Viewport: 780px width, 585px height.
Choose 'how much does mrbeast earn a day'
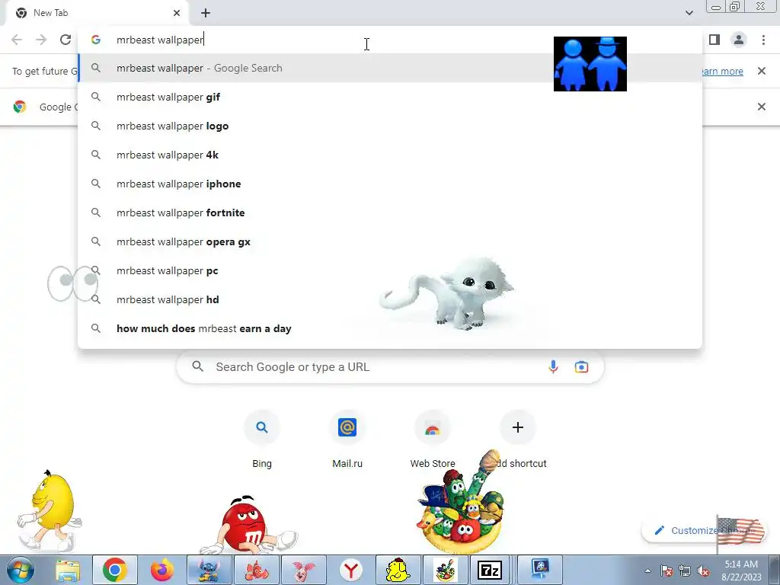pos(390,328)
